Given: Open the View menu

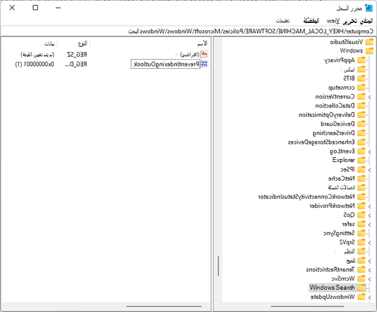Looking at the screenshot, I should (x=333, y=21).
